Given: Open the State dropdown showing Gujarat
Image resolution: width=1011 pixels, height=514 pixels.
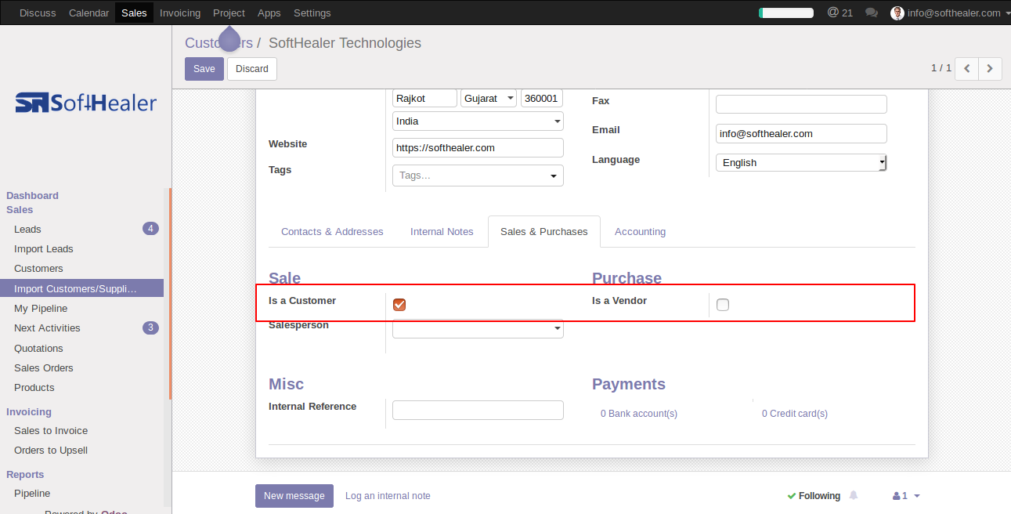Looking at the screenshot, I should pyautogui.click(x=489, y=98).
